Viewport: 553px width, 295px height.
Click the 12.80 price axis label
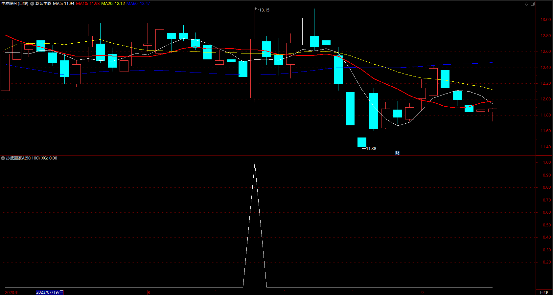click(545, 36)
